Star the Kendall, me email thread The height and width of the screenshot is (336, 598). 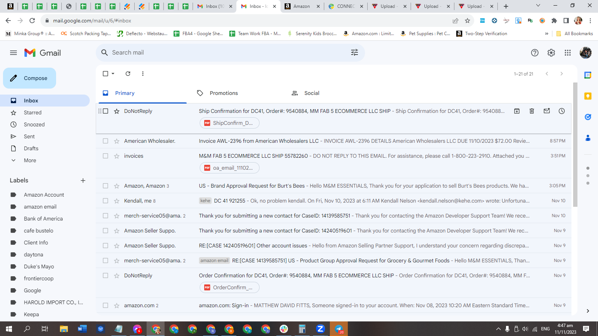(117, 201)
